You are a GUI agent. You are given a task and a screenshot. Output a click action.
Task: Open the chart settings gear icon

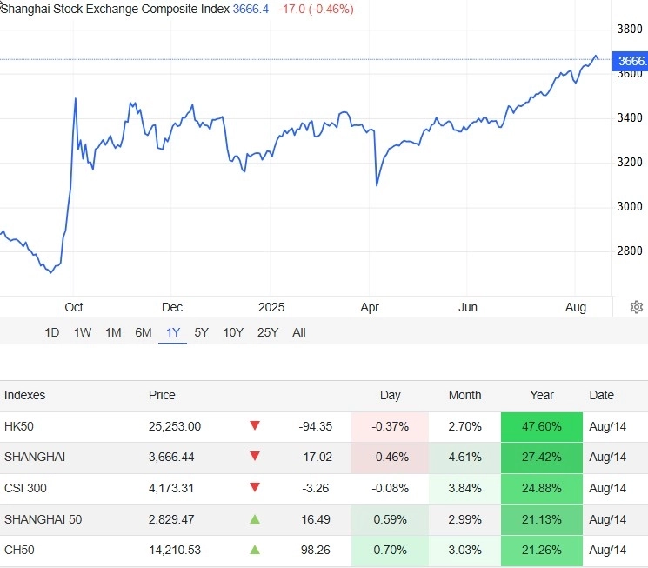637,307
